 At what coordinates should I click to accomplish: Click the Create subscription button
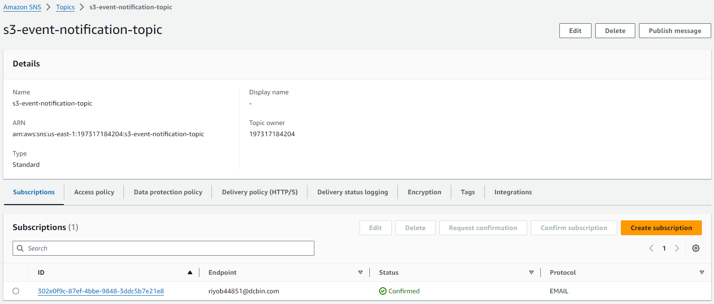coord(661,228)
